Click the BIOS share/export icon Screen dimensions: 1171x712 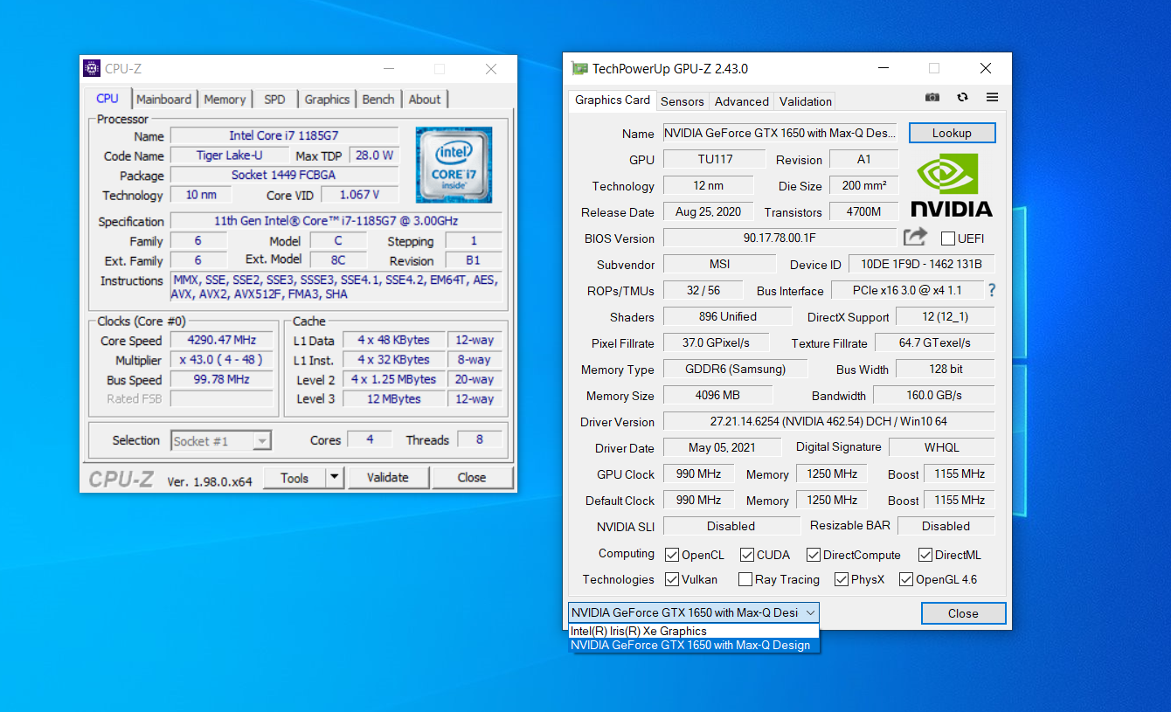pyautogui.click(x=915, y=237)
